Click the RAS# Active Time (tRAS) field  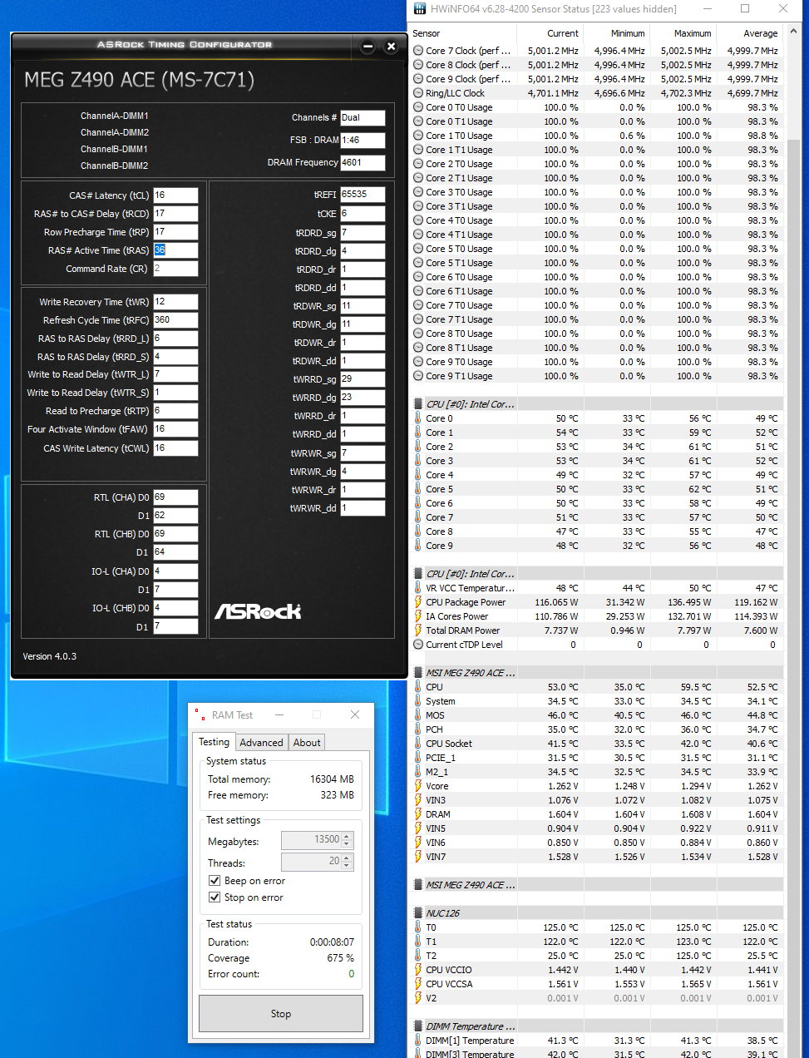pos(175,250)
